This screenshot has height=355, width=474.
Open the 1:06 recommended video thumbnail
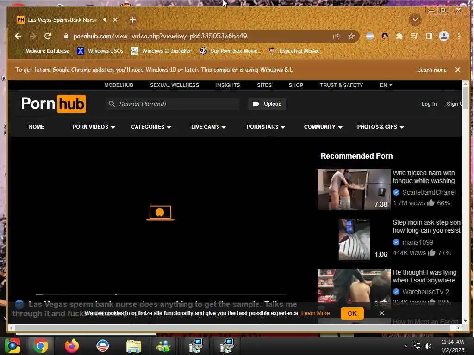[354, 239]
